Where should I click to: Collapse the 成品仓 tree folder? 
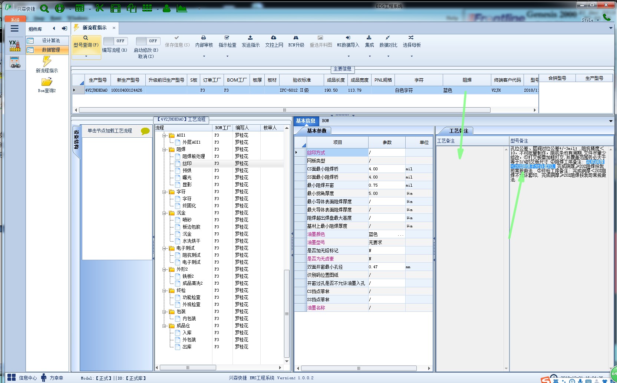[164, 326]
